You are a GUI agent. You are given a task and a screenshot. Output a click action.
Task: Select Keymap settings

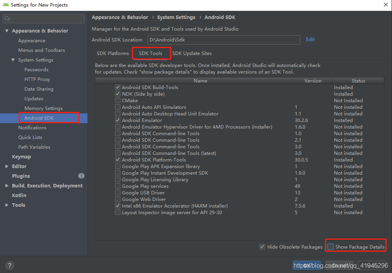[x=22, y=156]
